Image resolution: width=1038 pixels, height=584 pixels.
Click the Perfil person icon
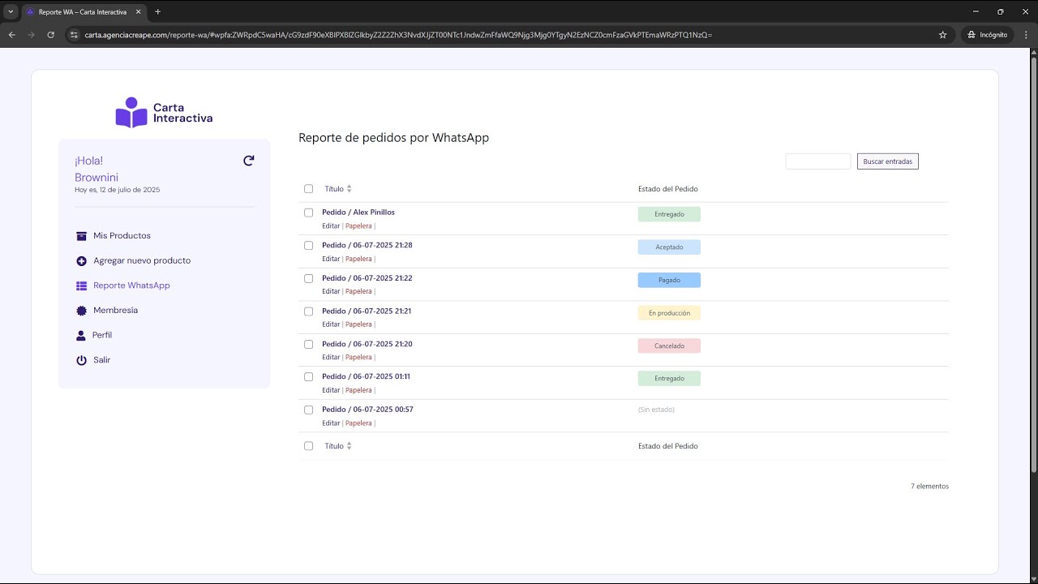pos(80,335)
